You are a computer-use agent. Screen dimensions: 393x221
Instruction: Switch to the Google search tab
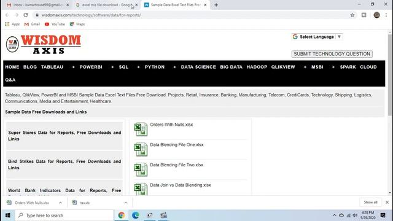pos(106,5)
